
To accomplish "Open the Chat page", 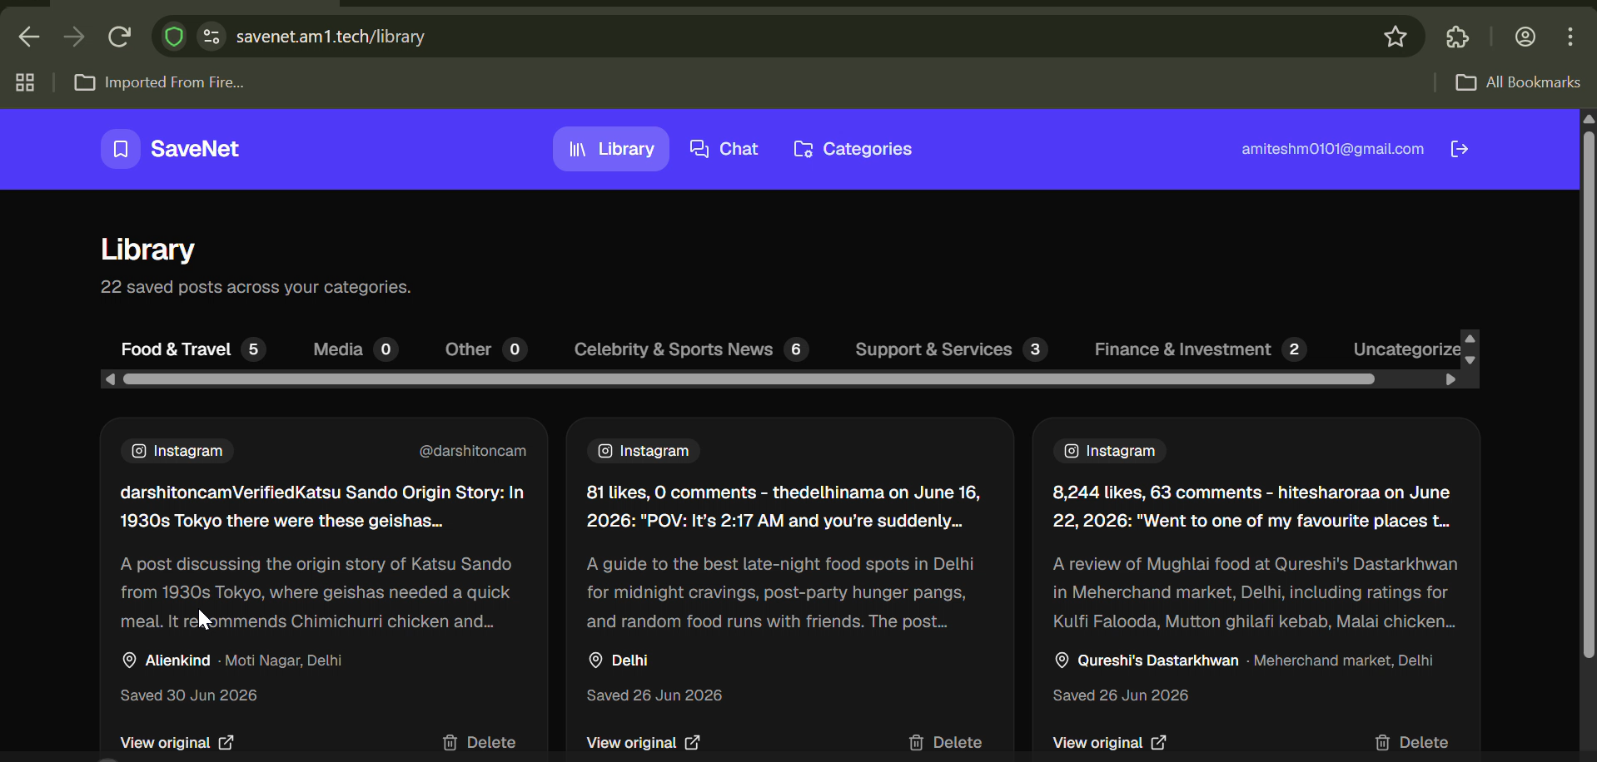I will click(724, 149).
